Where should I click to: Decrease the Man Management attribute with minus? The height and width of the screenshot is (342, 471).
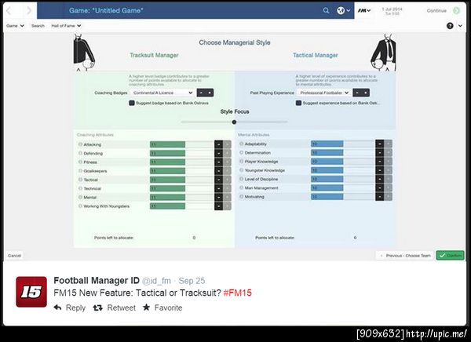[x=380, y=187]
